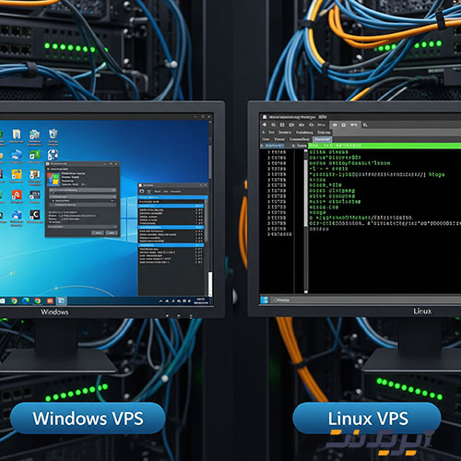Launch Microsoft Edge from the Windows taskbar
The height and width of the screenshot is (461, 461).
point(26,301)
